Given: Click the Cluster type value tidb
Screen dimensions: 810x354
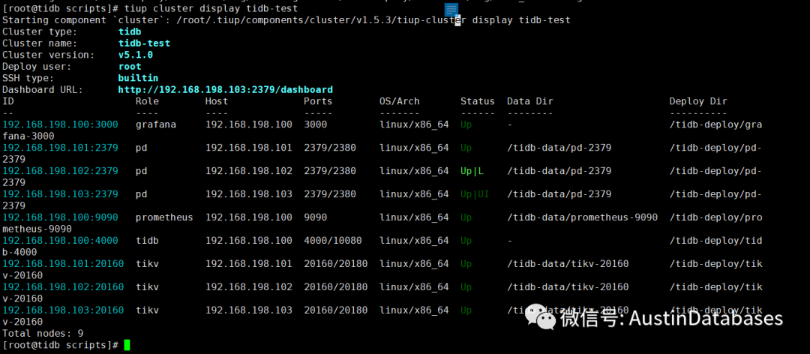Looking at the screenshot, I should (x=130, y=31).
